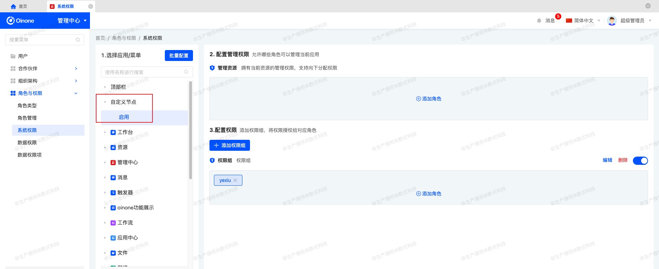The height and width of the screenshot is (269, 659).
Task: Click the purple 工作流 app icon
Action: [x=113, y=223]
